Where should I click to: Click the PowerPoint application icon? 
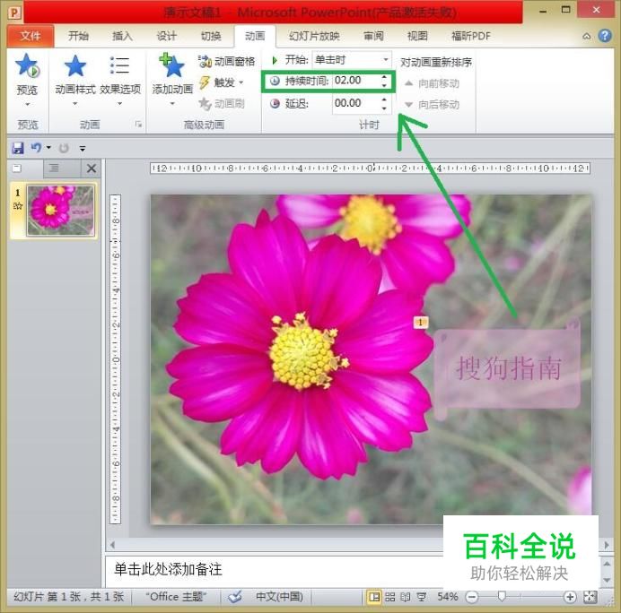click(14, 13)
